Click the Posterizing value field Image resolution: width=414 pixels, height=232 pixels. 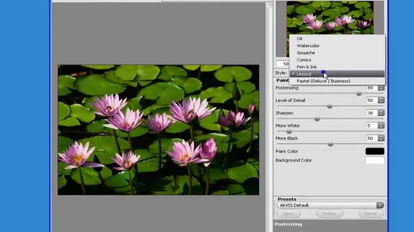coord(372,88)
